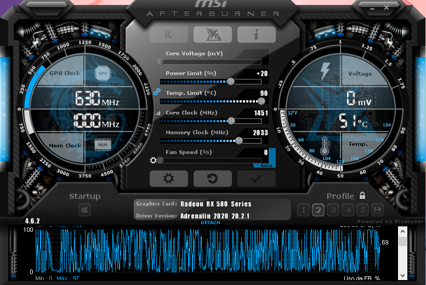Minimize the Afterburner window
The height and width of the screenshot is (285, 426).
372,8
